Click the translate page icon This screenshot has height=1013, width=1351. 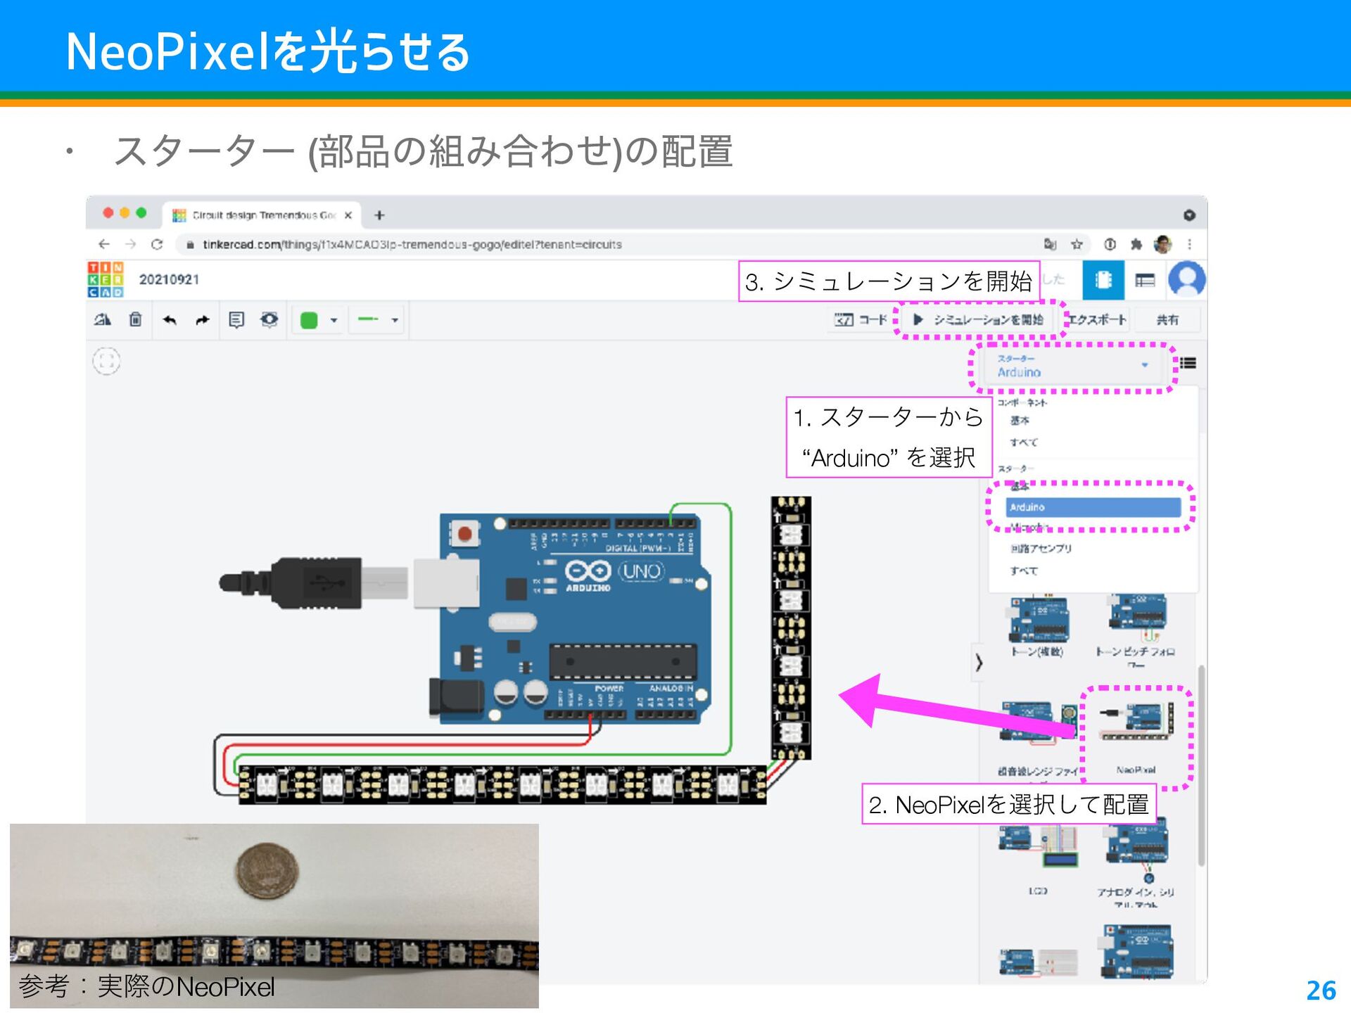click(1050, 244)
